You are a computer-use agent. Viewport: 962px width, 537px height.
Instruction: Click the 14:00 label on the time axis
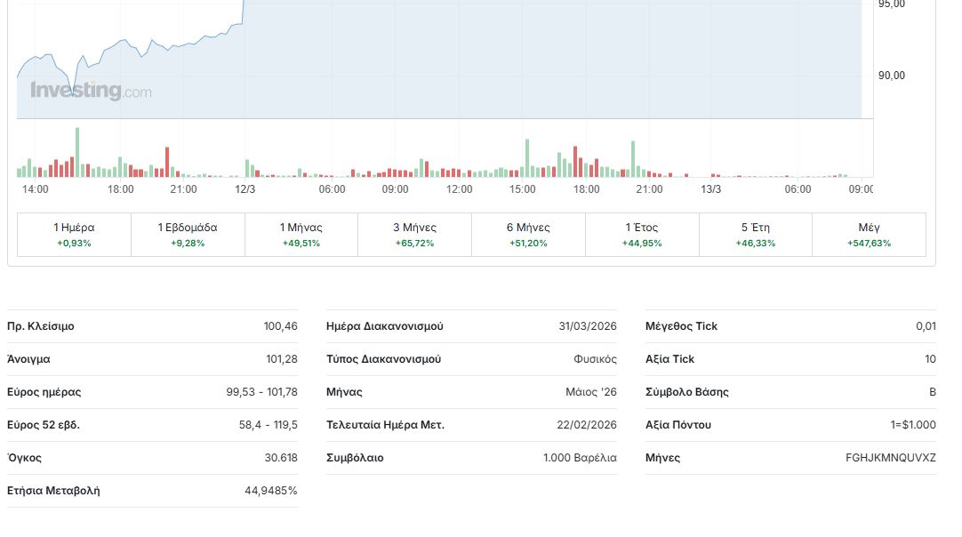35,189
